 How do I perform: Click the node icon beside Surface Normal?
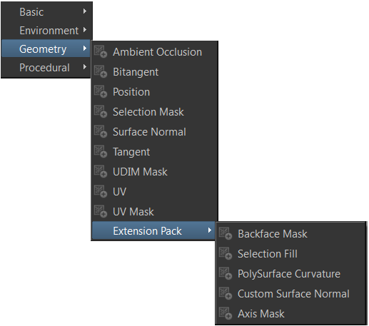101,131
